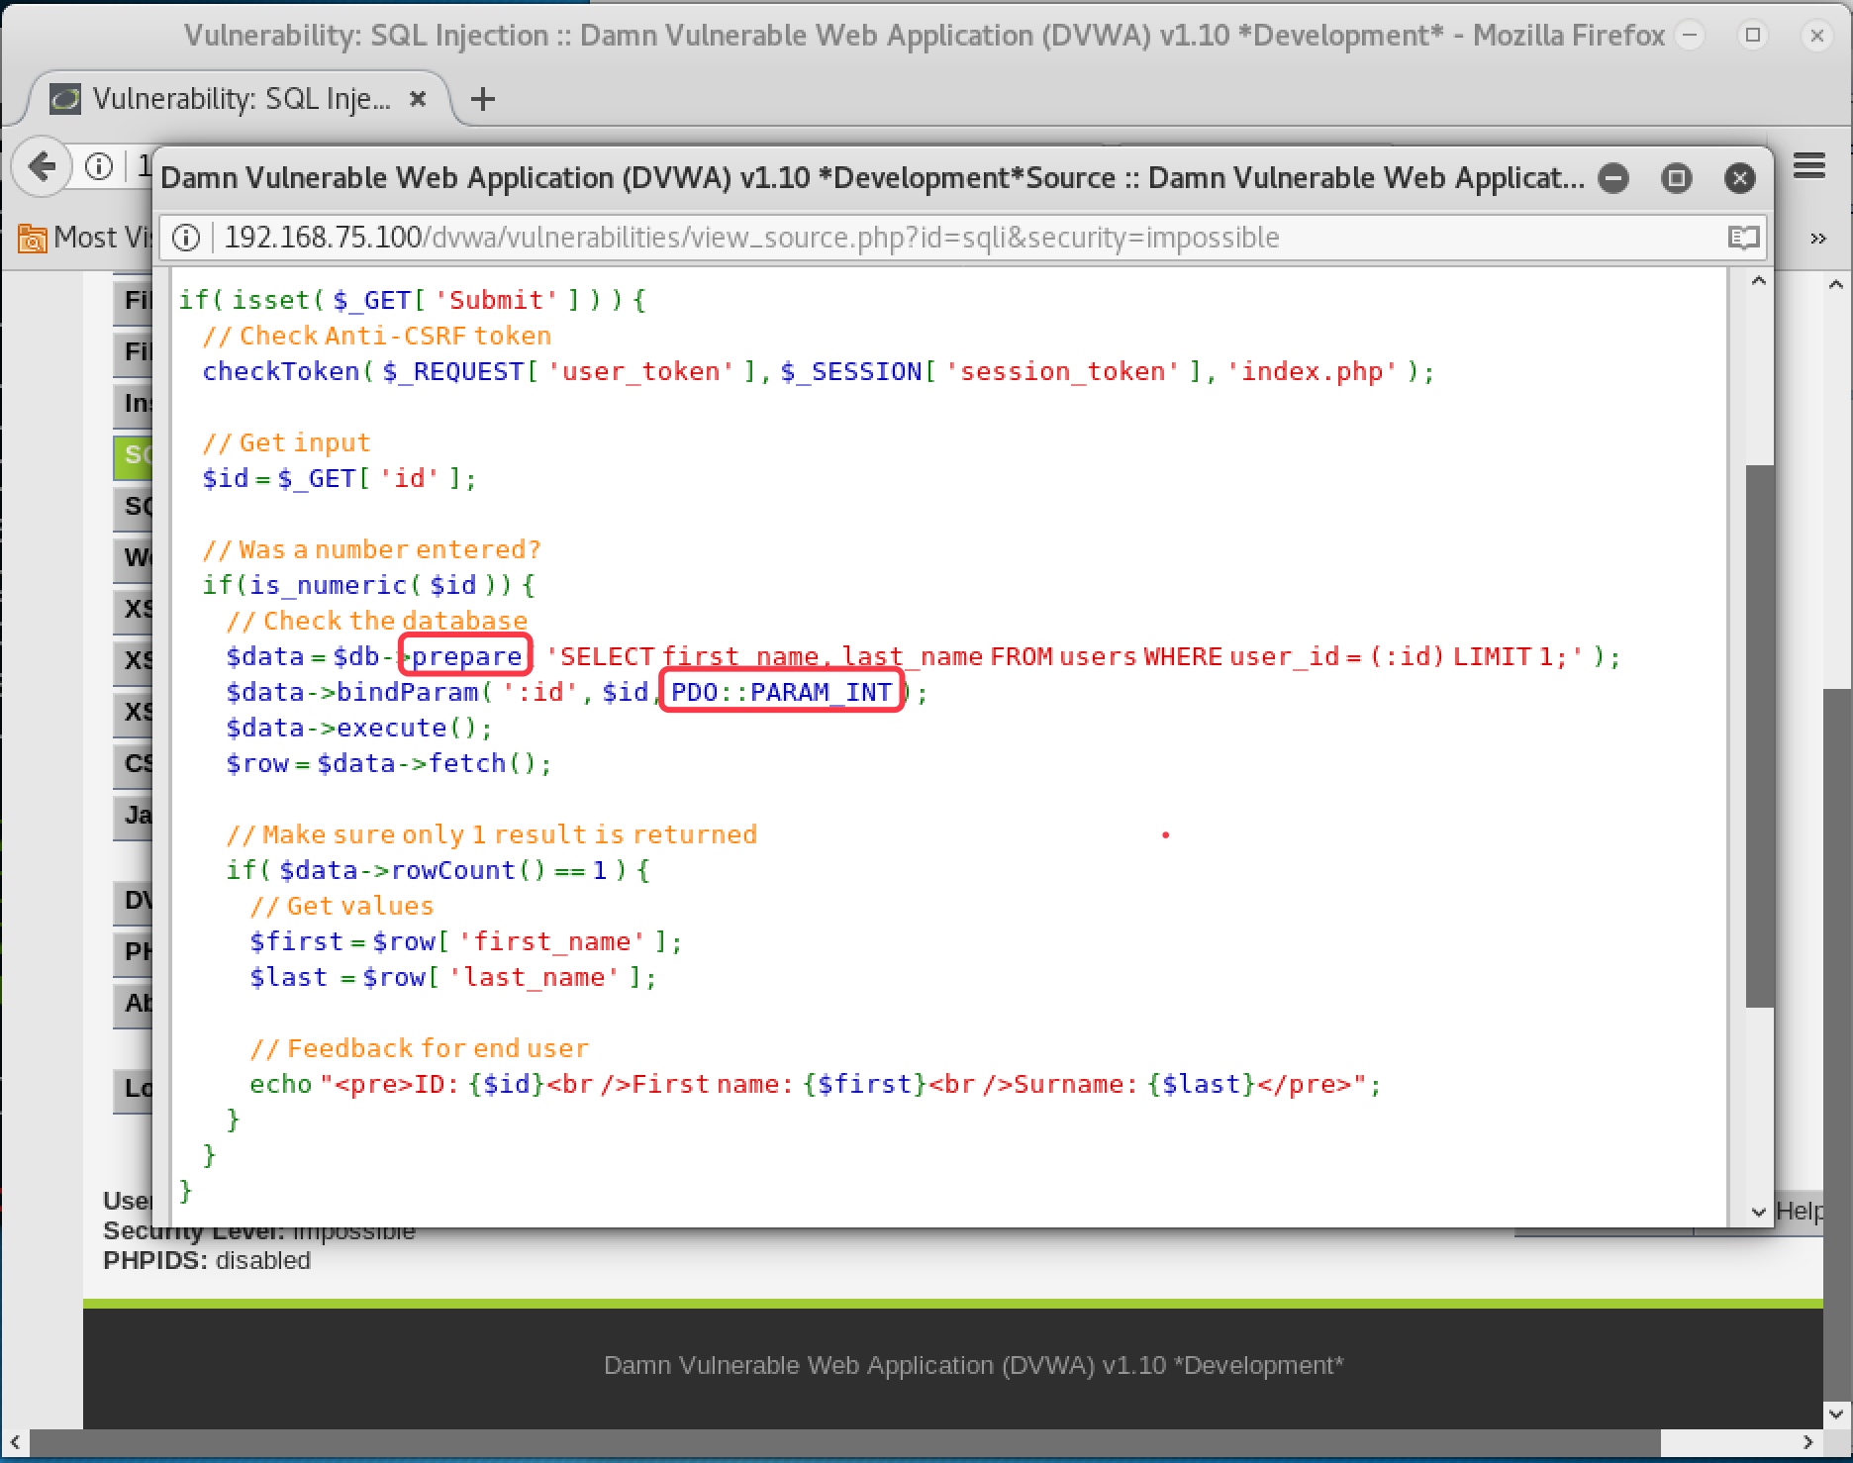Close the DVWA Source popup window
The height and width of the screenshot is (1463, 1853).
point(1740,178)
